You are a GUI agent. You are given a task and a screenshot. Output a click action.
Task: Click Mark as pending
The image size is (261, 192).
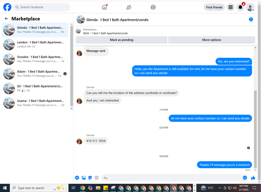122,40
